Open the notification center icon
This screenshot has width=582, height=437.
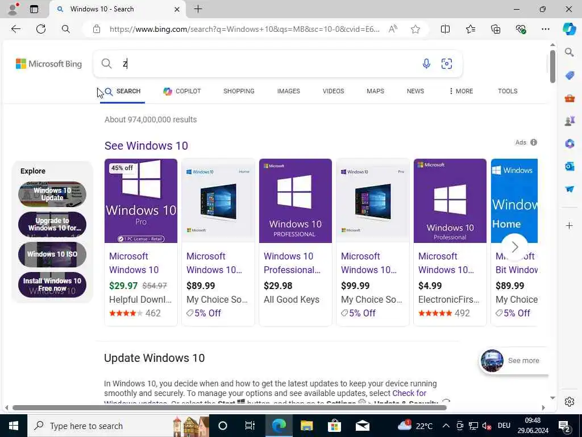(x=564, y=426)
